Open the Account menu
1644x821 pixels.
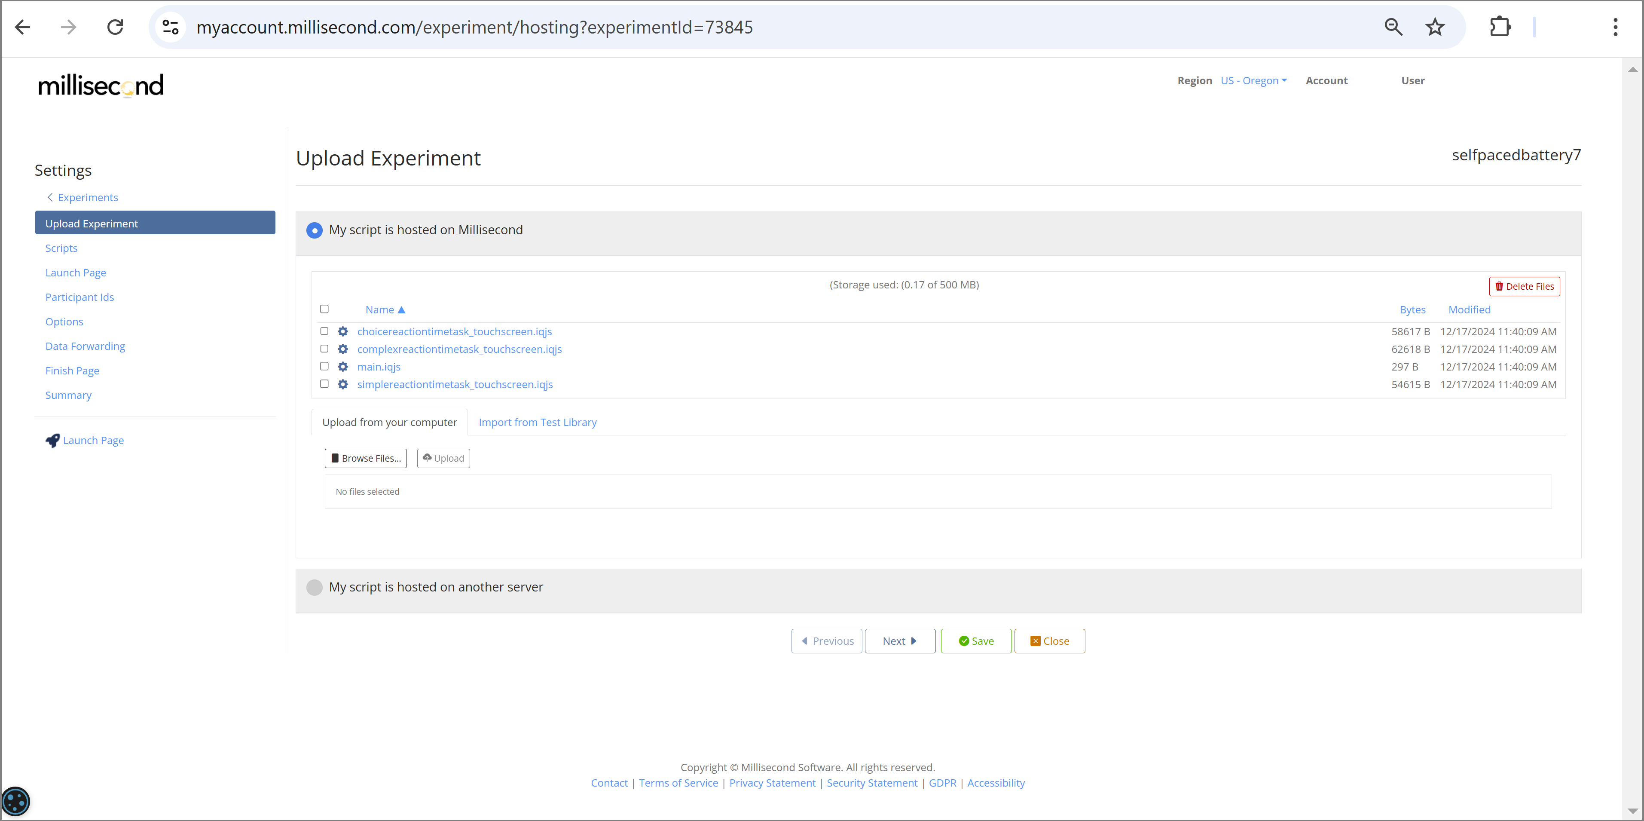tap(1326, 80)
